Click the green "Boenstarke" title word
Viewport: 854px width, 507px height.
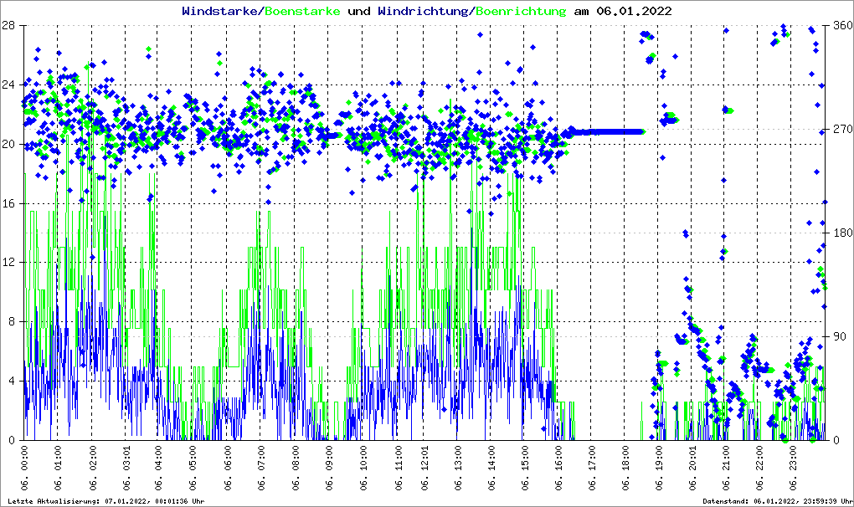click(302, 11)
